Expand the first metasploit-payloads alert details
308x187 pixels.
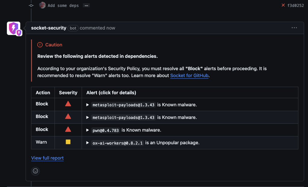pyautogui.click(x=88, y=105)
